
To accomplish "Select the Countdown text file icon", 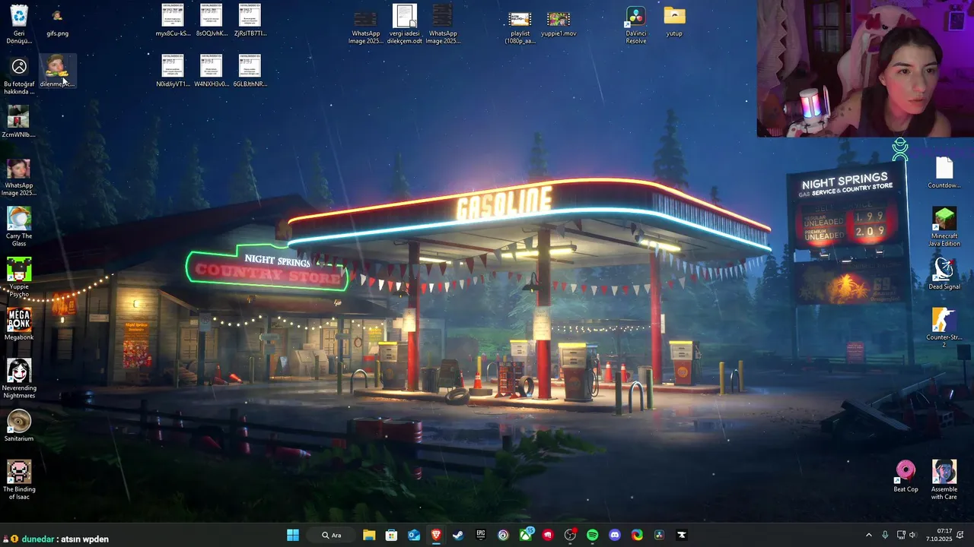I will (944, 173).
